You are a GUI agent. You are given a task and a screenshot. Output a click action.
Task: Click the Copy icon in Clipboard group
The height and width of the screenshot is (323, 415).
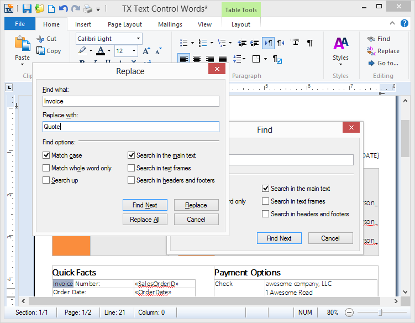pos(41,51)
